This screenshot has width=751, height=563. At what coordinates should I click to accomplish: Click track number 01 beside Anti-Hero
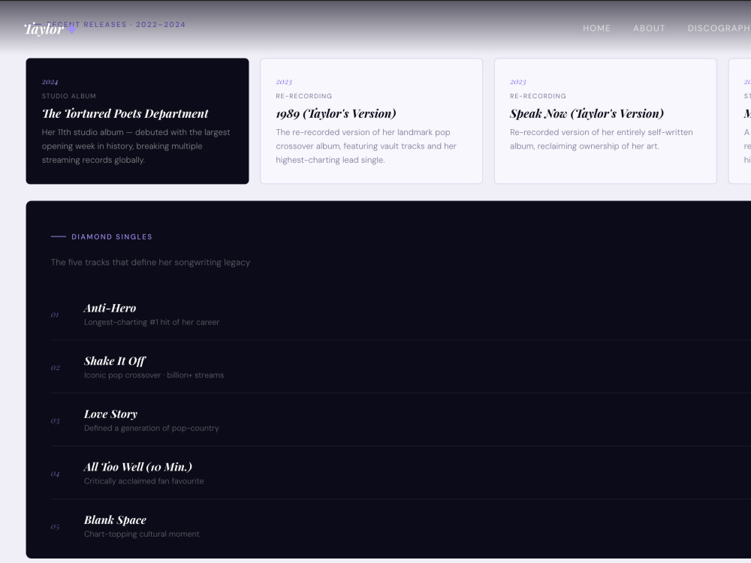tap(55, 315)
